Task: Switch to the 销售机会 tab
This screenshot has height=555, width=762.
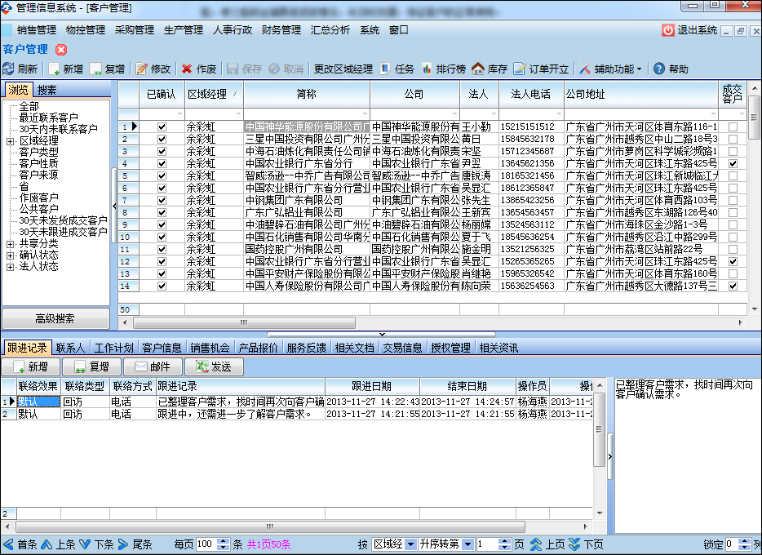Action: point(210,348)
